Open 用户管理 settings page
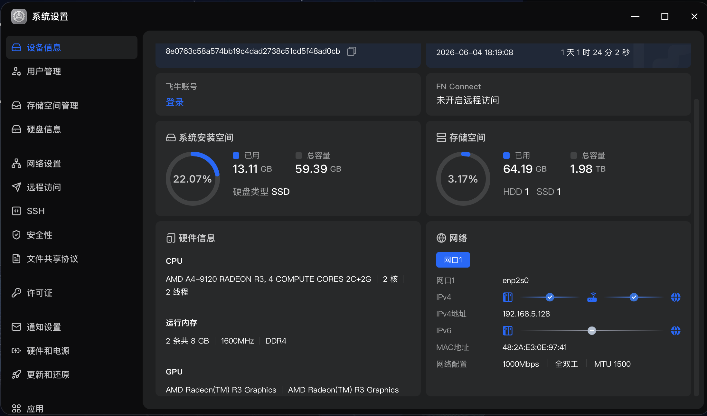 [72, 71]
